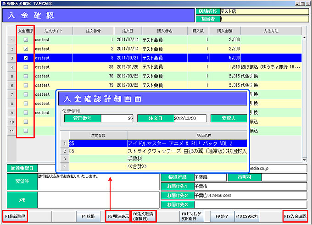Click 都道府県 field showing 千葉県
This screenshot has width=312, height=225.
[x=210, y=177]
